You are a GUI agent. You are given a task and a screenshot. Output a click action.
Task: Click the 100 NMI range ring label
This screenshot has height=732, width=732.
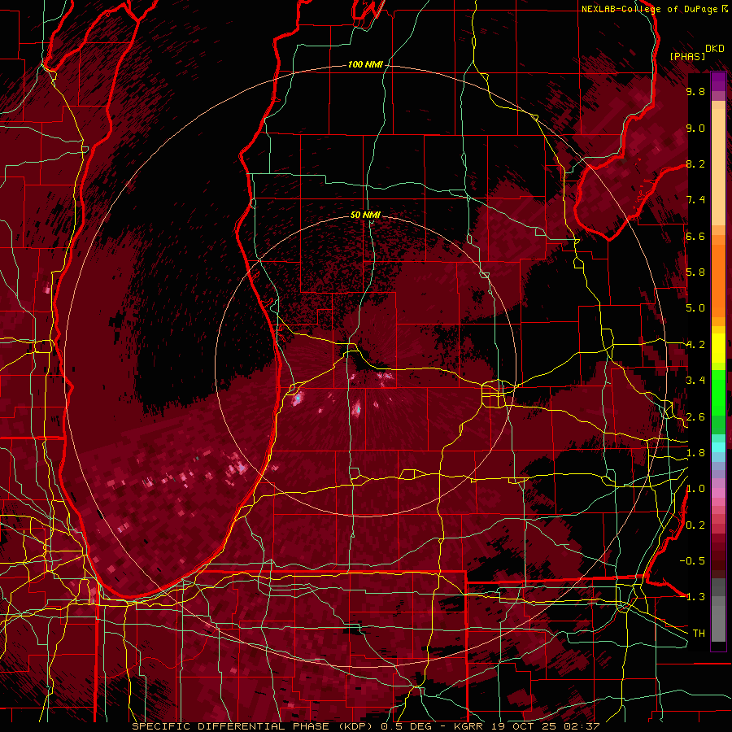coord(365,64)
